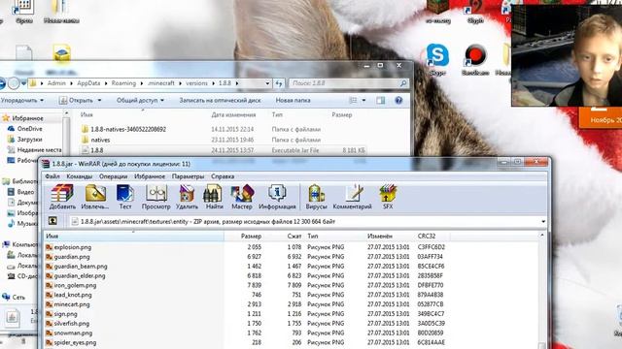Expand the arrow after versions breadcrumb
The height and width of the screenshot is (349, 622).
[213, 83]
